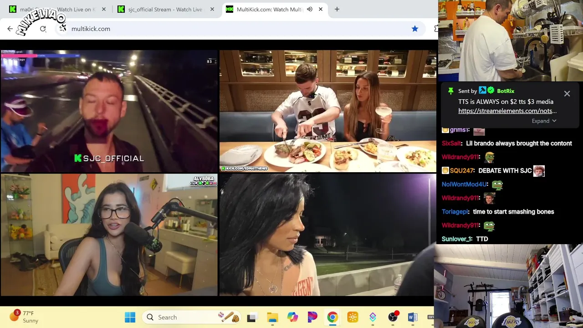Open the purple diamond app in the taskbar

pyautogui.click(x=373, y=317)
